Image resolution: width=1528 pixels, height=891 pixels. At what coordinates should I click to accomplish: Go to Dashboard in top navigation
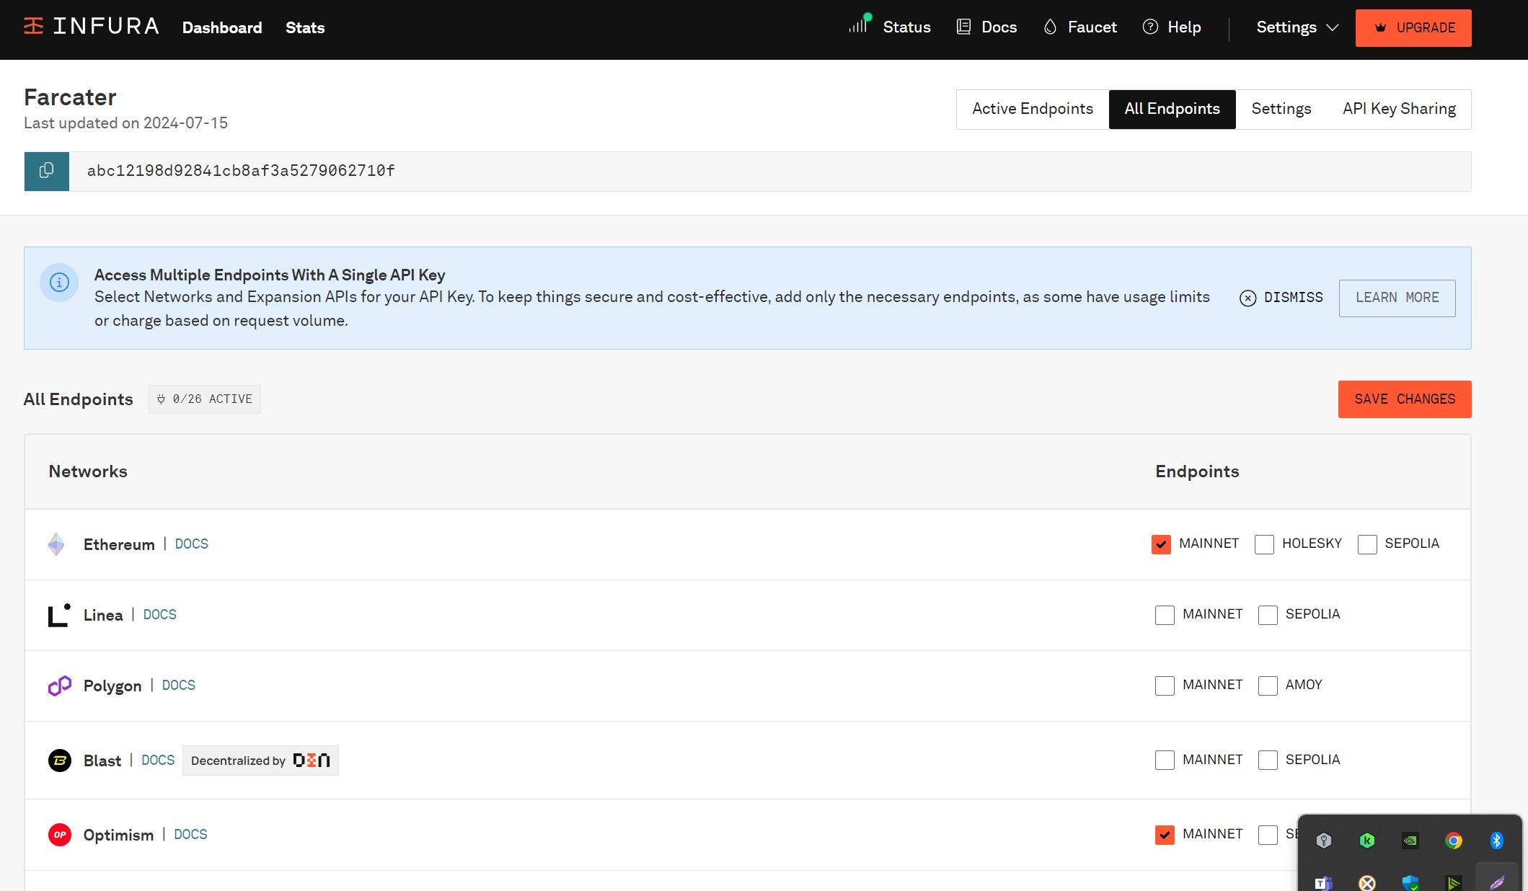click(x=222, y=27)
